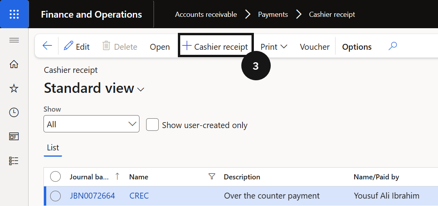Image resolution: width=438 pixels, height=206 pixels.
Task: Open the app launcher waffle icon
Action: click(x=14, y=14)
